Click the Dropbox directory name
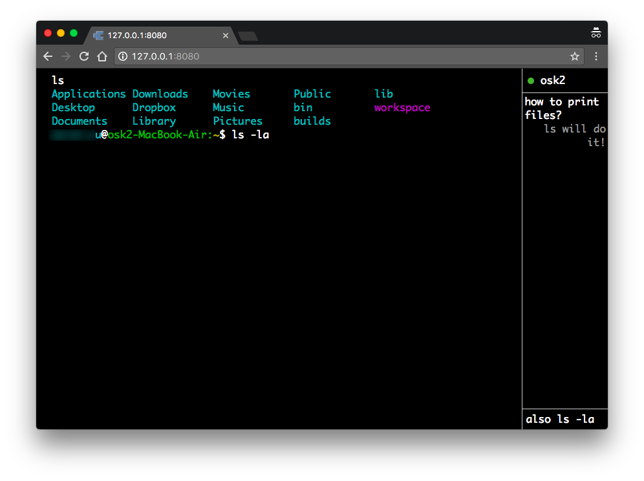Viewport: 644px width, 481px height. click(x=154, y=107)
